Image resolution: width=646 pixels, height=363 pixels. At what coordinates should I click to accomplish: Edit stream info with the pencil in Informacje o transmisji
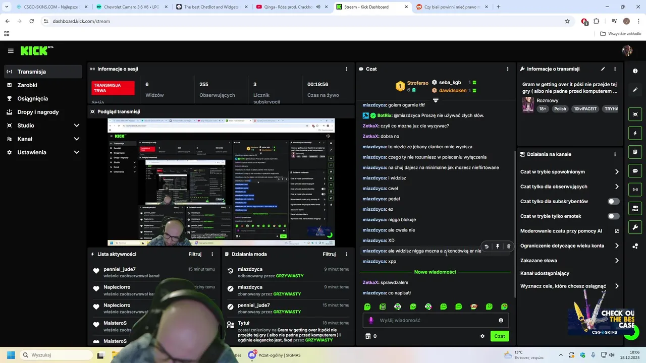coord(603,69)
